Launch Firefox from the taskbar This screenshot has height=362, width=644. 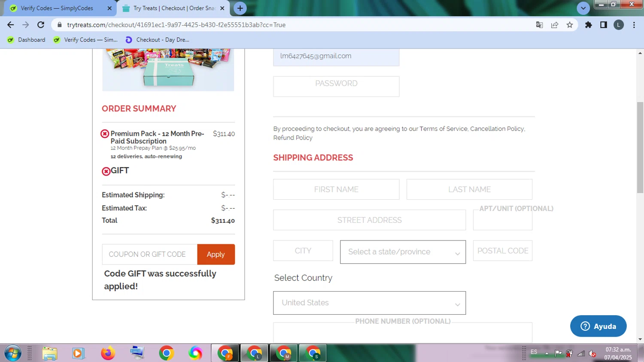click(x=108, y=353)
